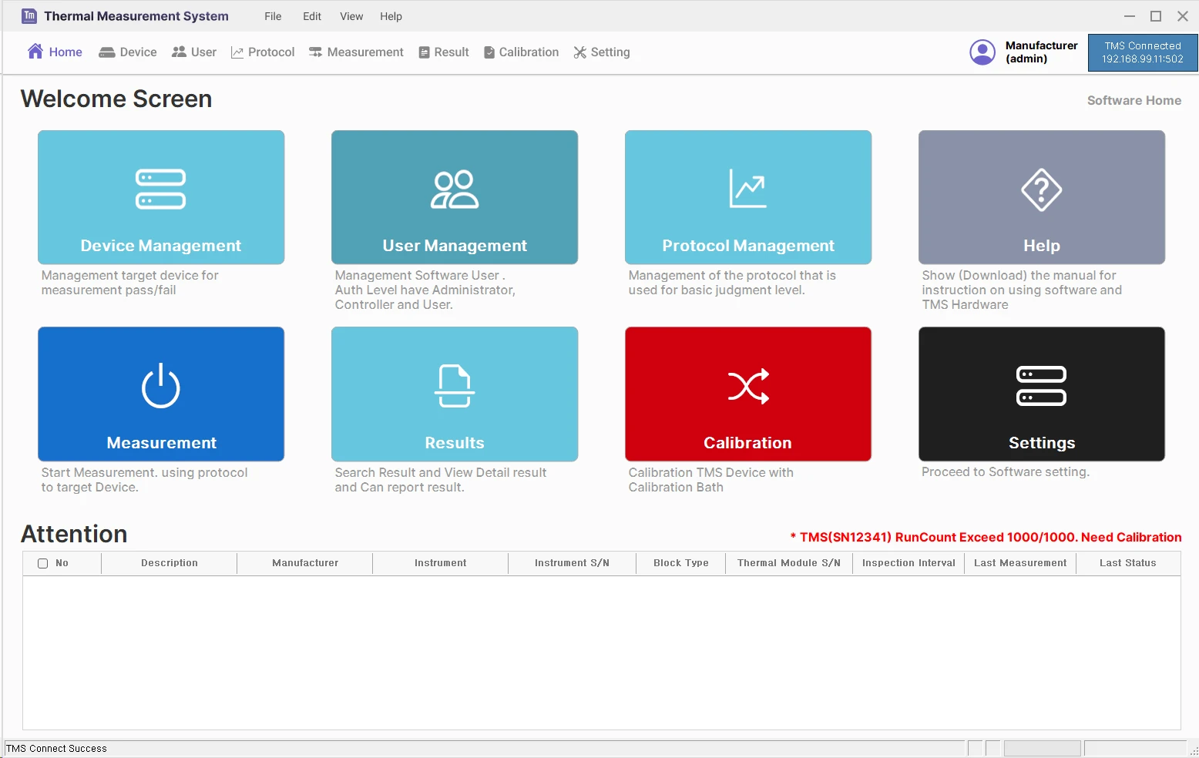Click the admin user avatar icon

click(x=982, y=52)
